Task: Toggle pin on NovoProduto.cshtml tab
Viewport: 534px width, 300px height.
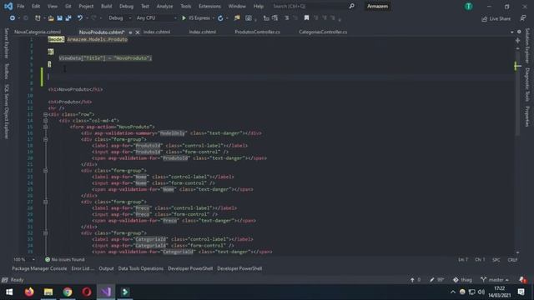Action: click(x=130, y=32)
